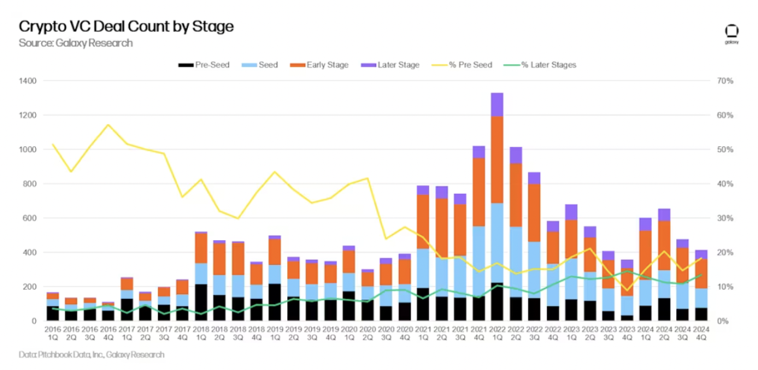Click the light blue Seed legend swatch

[x=249, y=65]
